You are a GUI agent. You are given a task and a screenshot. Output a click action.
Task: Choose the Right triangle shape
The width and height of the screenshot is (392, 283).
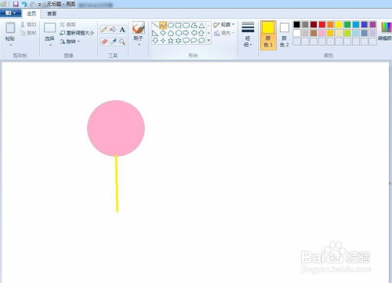click(x=155, y=33)
